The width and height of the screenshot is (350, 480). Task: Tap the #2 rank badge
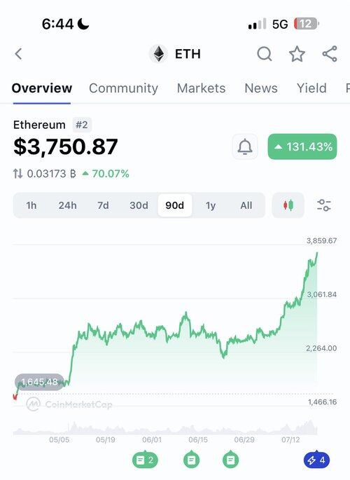click(x=82, y=125)
